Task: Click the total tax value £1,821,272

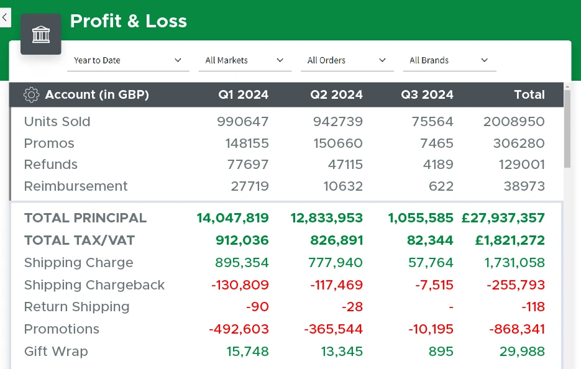Action: (x=510, y=240)
